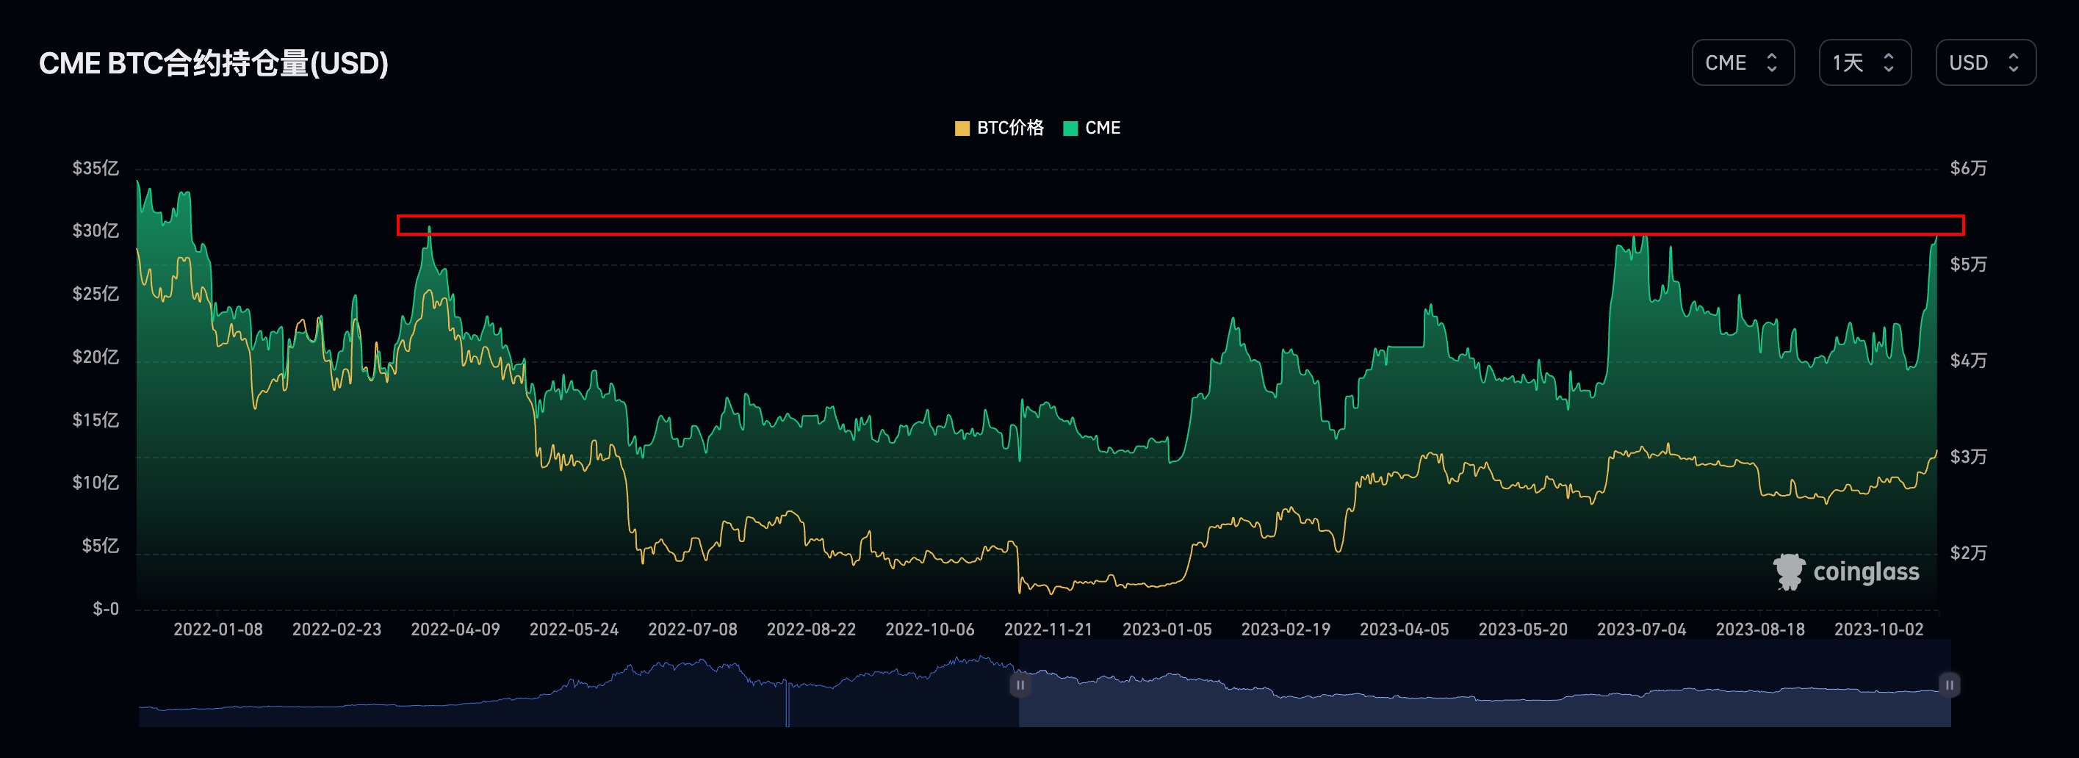Image resolution: width=2079 pixels, height=758 pixels.
Task: Toggle the BTC价格 legend series
Action: (999, 128)
